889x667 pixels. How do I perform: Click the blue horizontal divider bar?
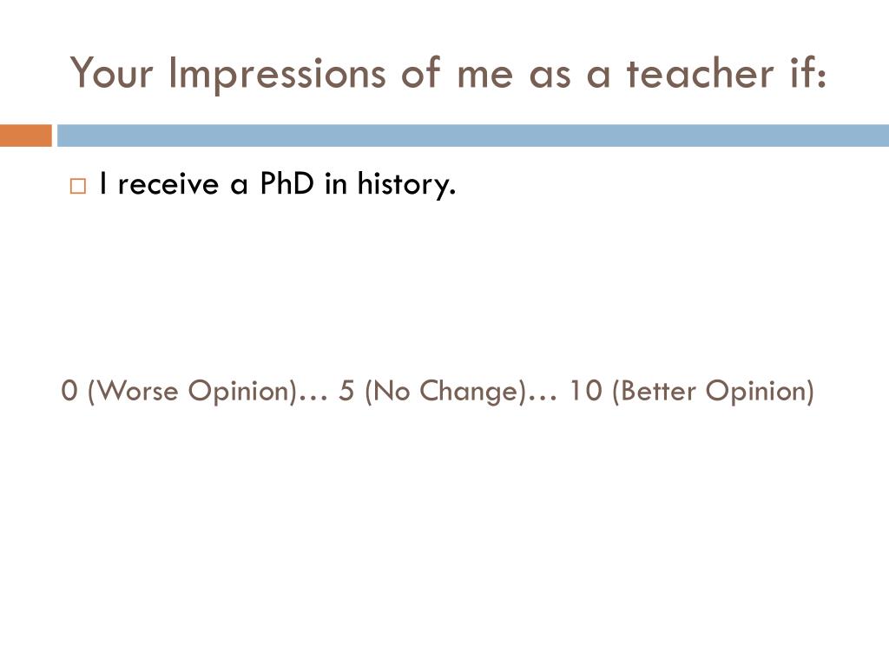pos(473,135)
